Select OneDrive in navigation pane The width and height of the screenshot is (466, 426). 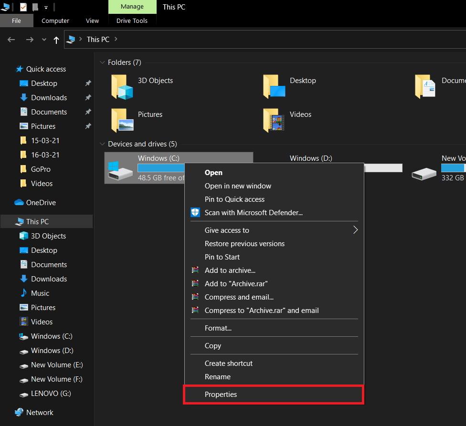tap(41, 202)
